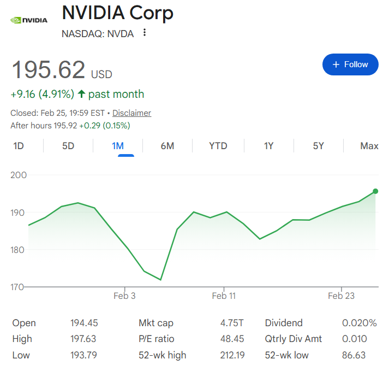
Task: Select the active 1M tab
Action: (118, 146)
